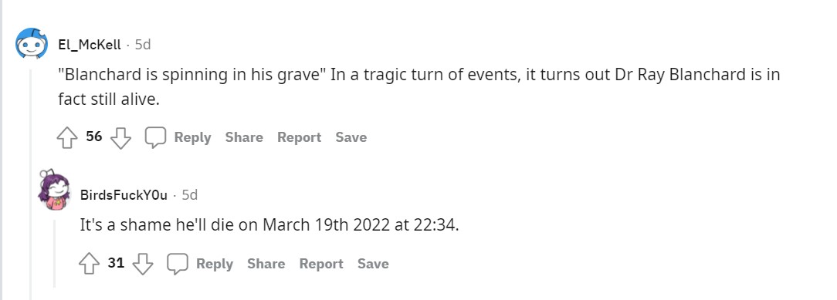837x300 pixels.
Task: Click the comment bubble icon on BirdsFuckY0u's reply
Action: coord(178,264)
